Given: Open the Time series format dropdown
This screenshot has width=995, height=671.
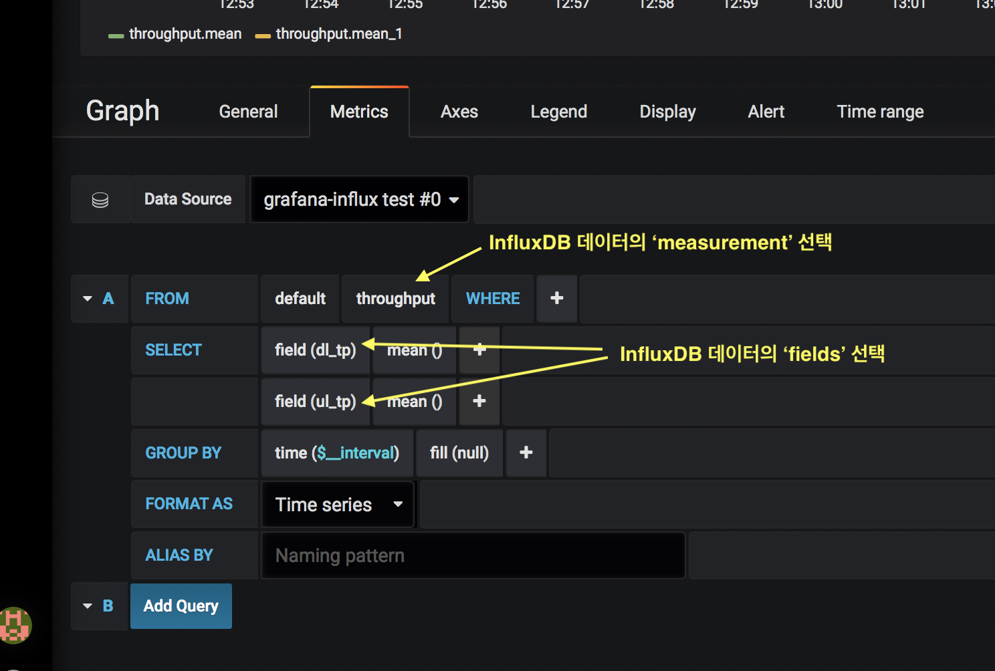Looking at the screenshot, I should pyautogui.click(x=338, y=505).
